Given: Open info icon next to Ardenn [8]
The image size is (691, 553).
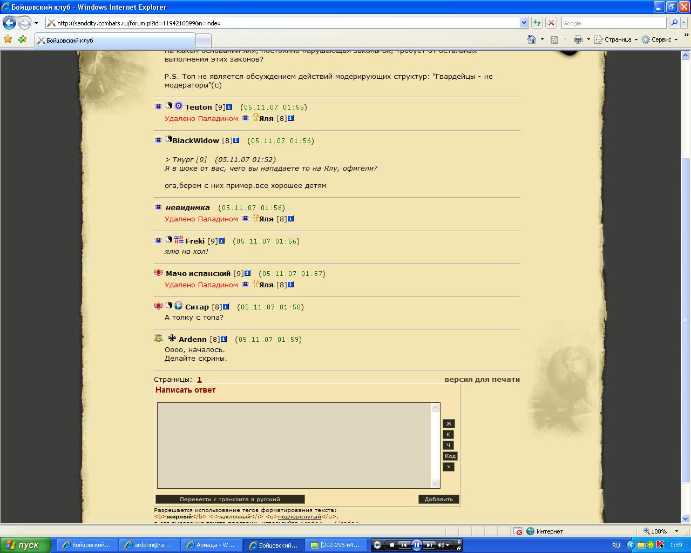Looking at the screenshot, I should pos(223,339).
